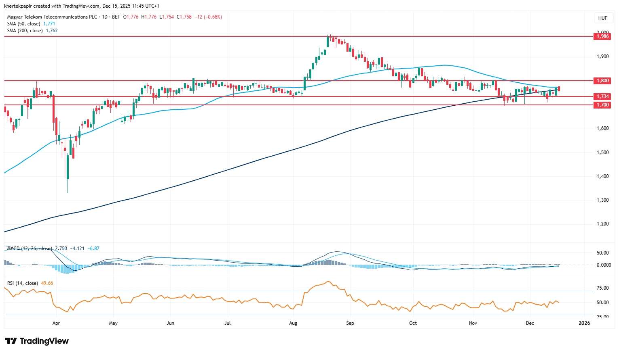The height and width of the screenshot is (353, 619).
Task: Click the TradingView logo icon
Action: pos(11,341)
